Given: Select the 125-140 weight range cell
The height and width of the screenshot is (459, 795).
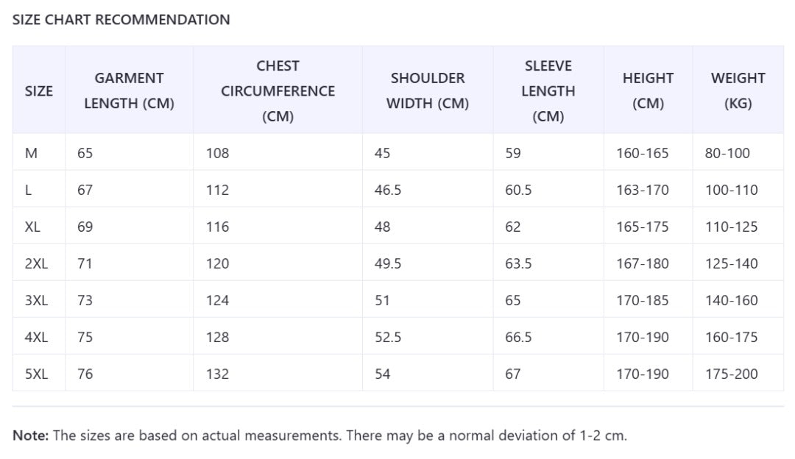Looking at the screenshot, I should [731, 263].
